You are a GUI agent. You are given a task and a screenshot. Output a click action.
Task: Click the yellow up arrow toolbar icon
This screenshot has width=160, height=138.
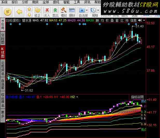click(x=29, y=9)
